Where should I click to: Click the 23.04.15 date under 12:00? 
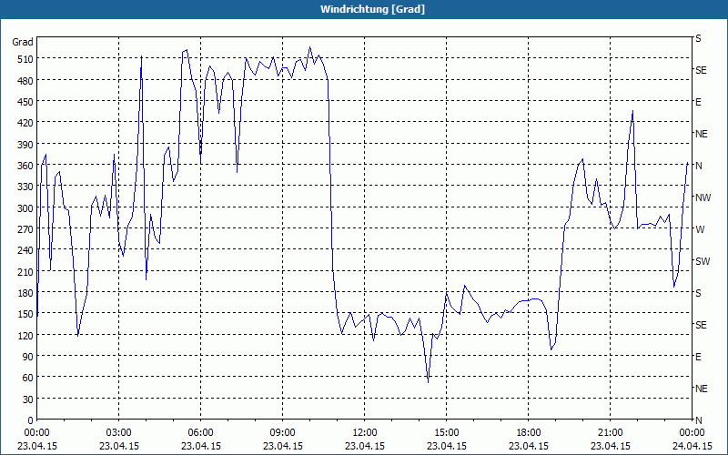coord(365,446)
